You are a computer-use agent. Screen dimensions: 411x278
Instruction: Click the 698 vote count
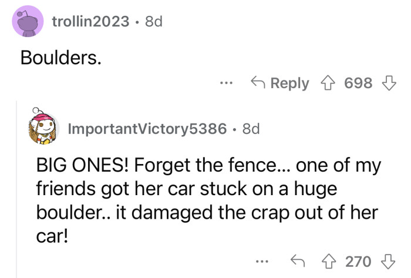[x=359, y=83]
